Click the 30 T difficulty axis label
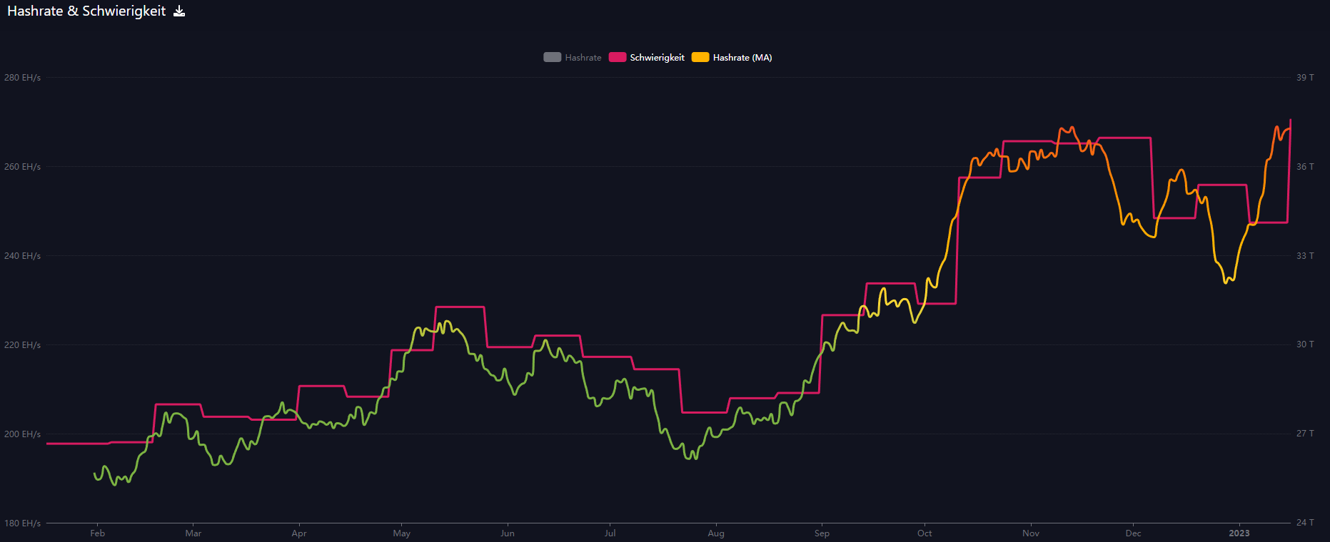The width and height of the screenshot is (1330, 542). (x=1305, y=344)
